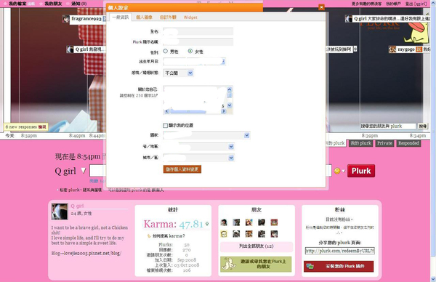The image size is (436, 282).
Task: Click second friend avatar in bottom row
Action: coord(236,234)
